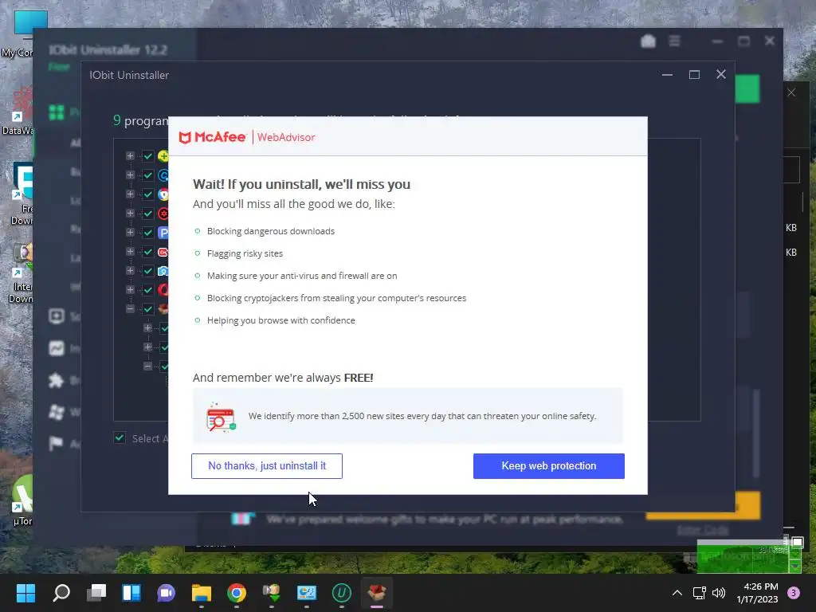816x612 pixels.
Task: Open network status tray icon
Action: (699, 593)
